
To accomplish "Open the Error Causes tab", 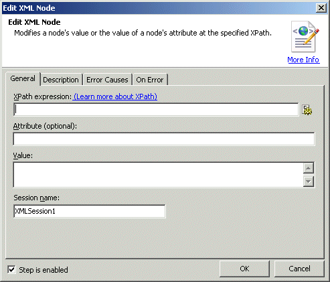I will click(107, 80).
